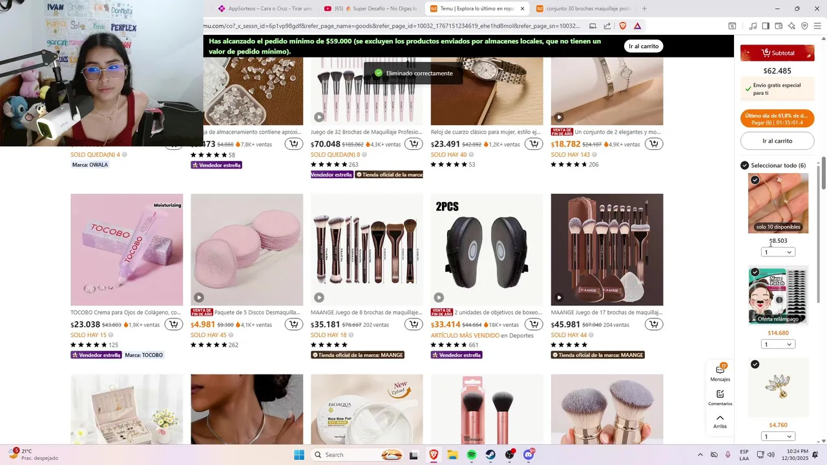Switch to Super Desafío YouTube tab
Viewport: 827px width, 465px height.
(371, 8)
